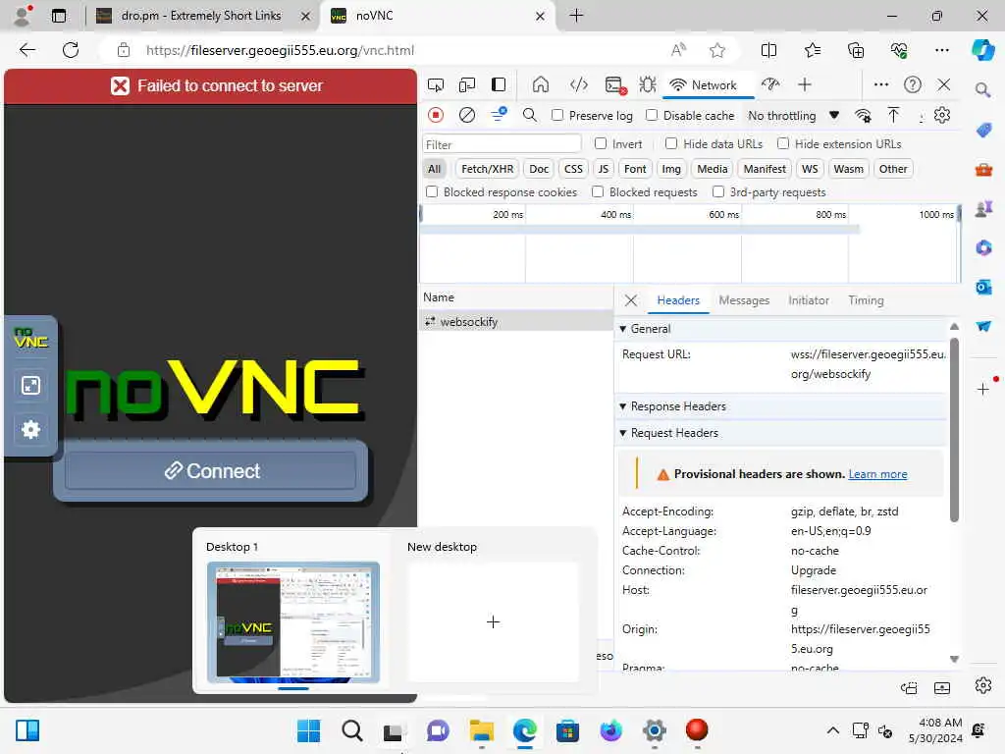Toggle device emulation icon in DevTools
Screen dimensions: 1005x754
coord(467,84)
